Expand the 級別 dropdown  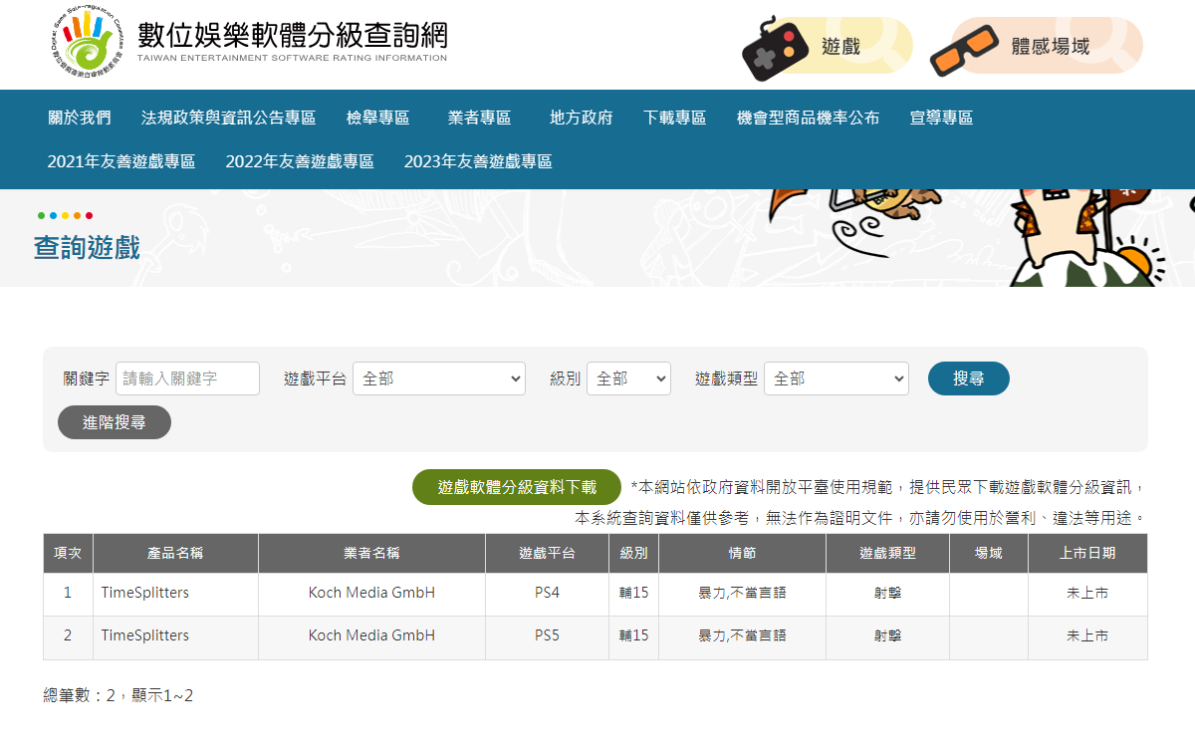628,378
